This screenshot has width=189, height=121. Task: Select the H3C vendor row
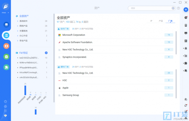click(116, 80)
